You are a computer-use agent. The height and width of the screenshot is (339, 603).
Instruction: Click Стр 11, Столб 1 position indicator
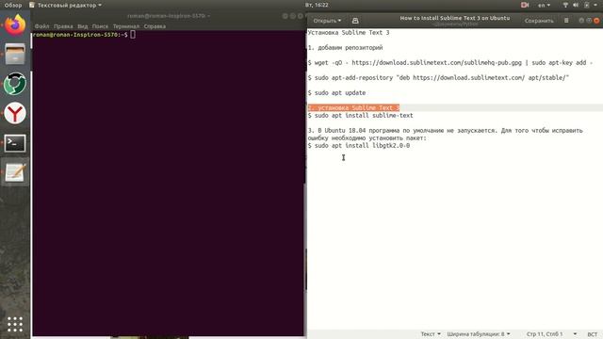pos(545,334)
